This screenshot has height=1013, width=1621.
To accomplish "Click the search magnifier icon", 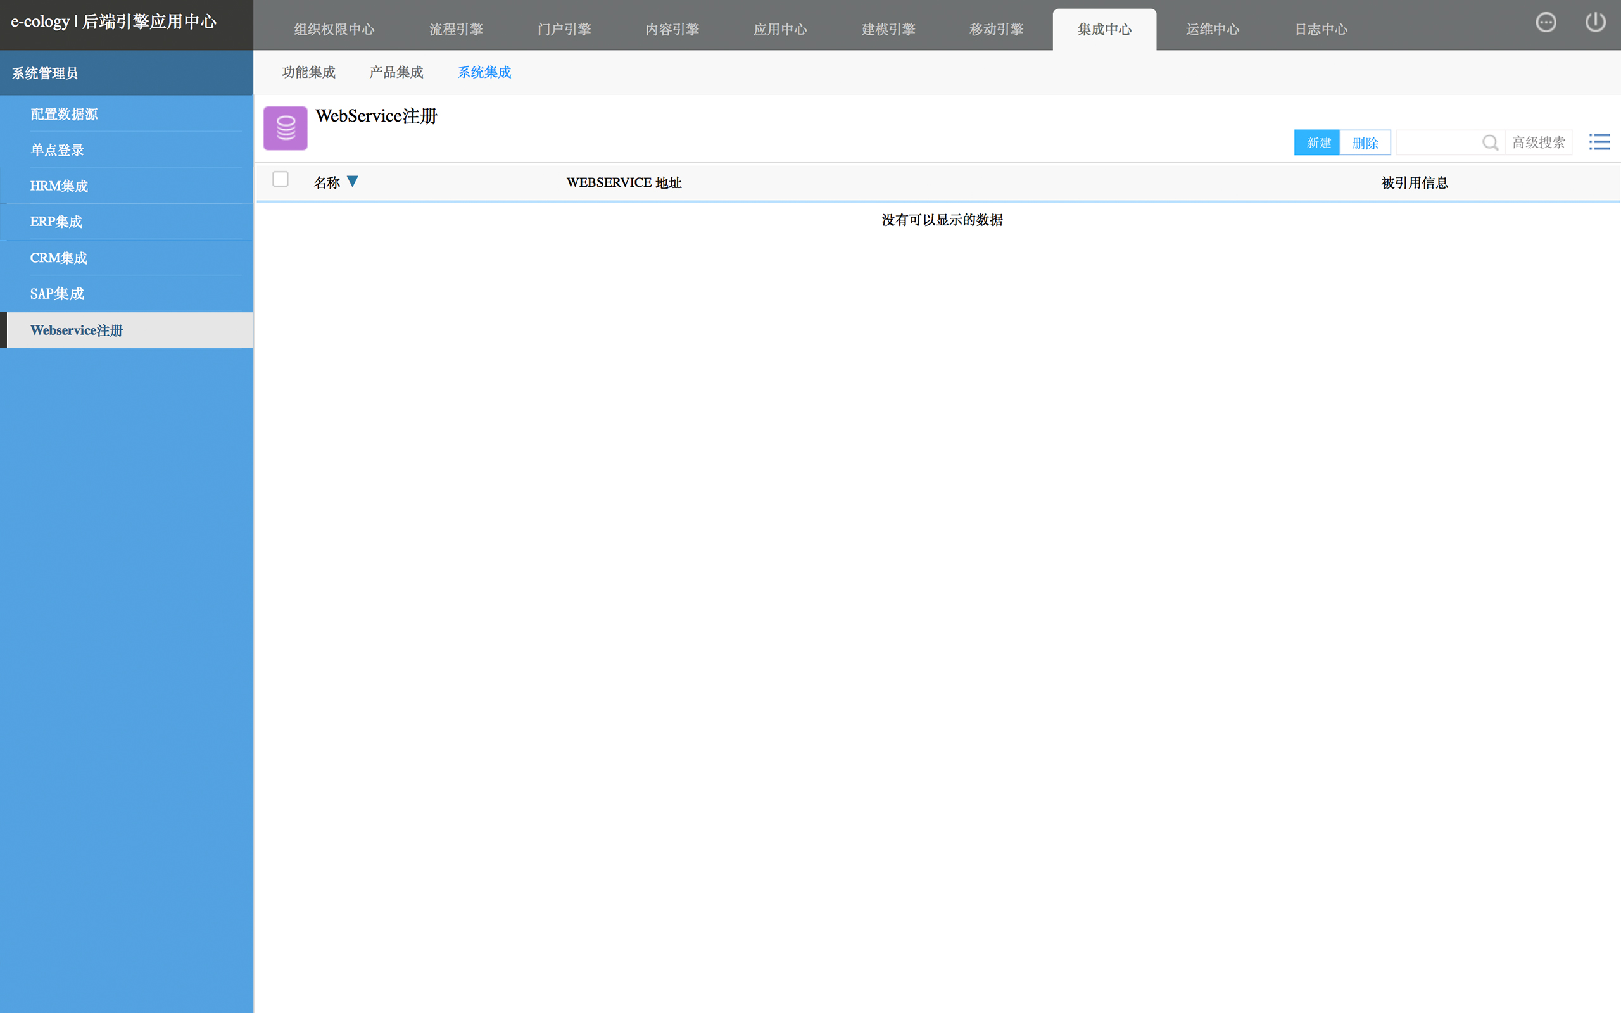I will [x=1490, y=142].
